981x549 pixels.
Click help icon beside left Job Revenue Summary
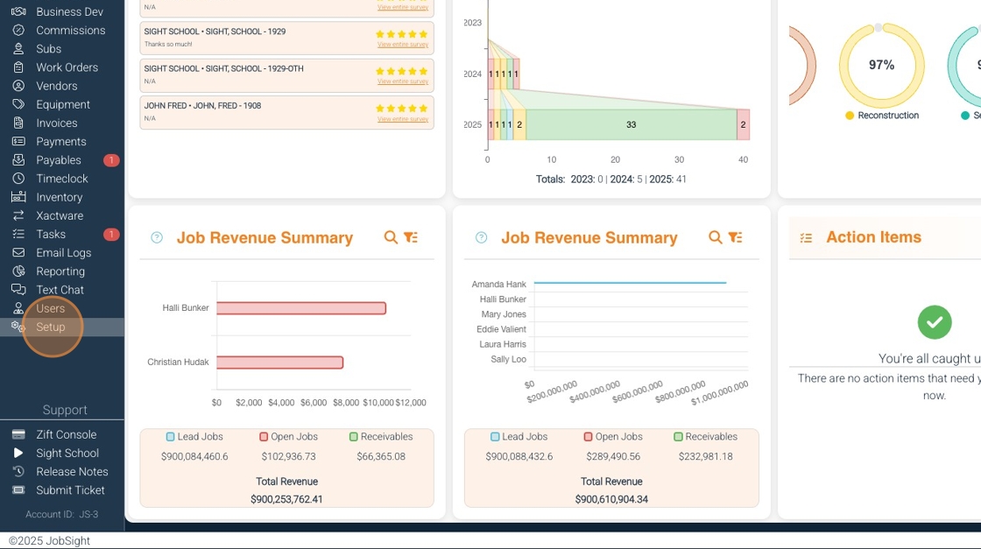click(x=157, y=237)
